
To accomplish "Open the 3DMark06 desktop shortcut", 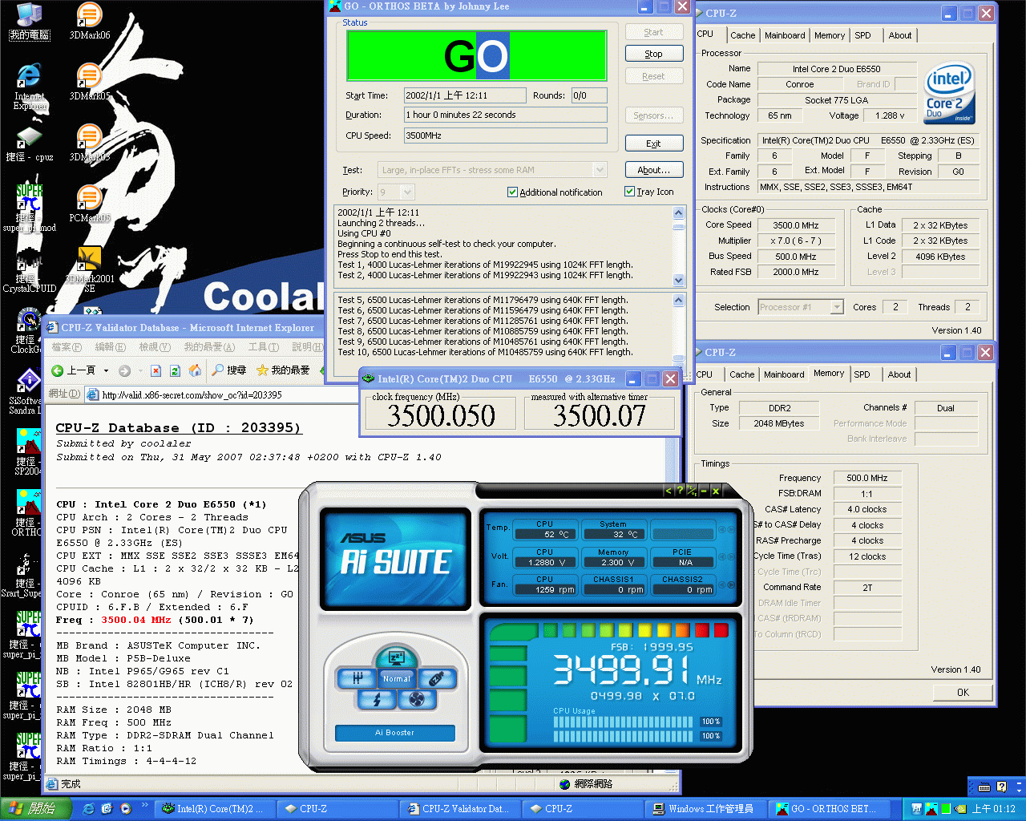I will coord(89,21).
